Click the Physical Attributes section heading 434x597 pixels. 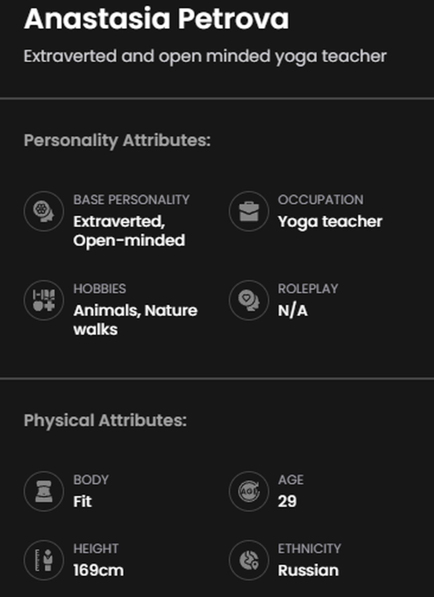[x=105, y=420]
